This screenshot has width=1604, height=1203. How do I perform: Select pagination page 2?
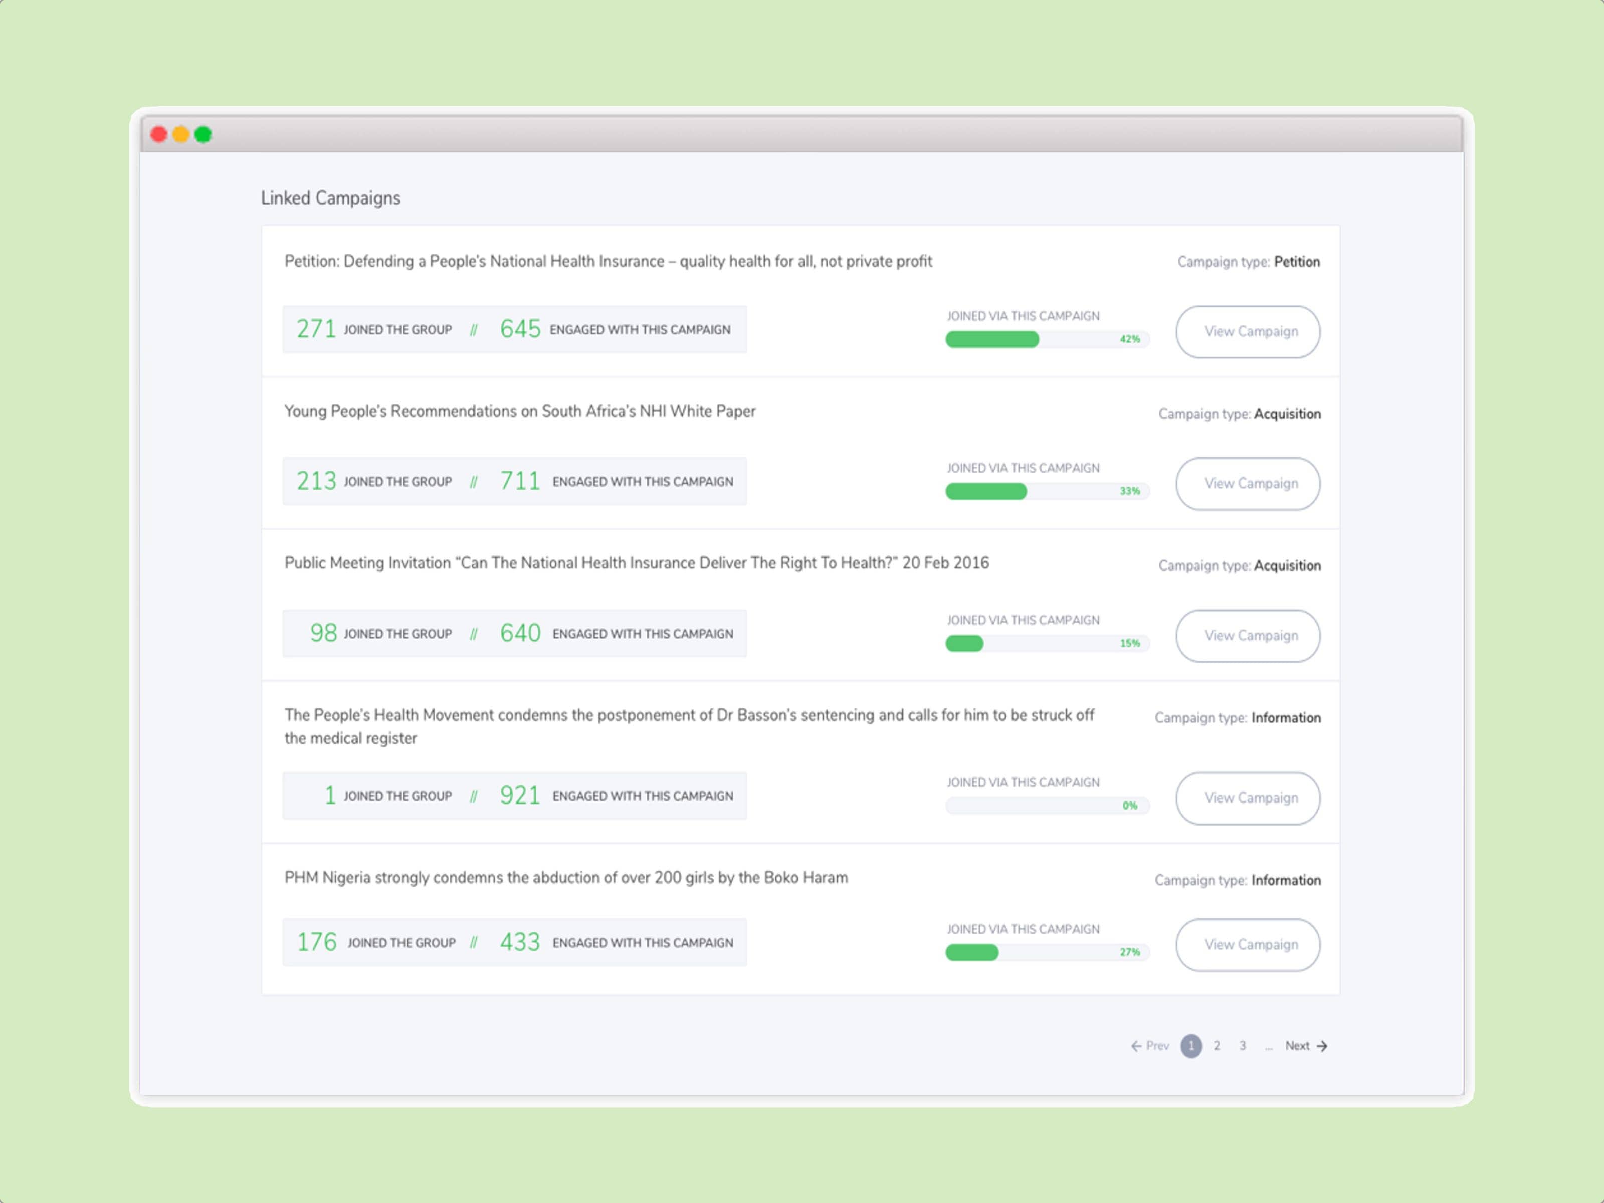pos(1217,1046)
